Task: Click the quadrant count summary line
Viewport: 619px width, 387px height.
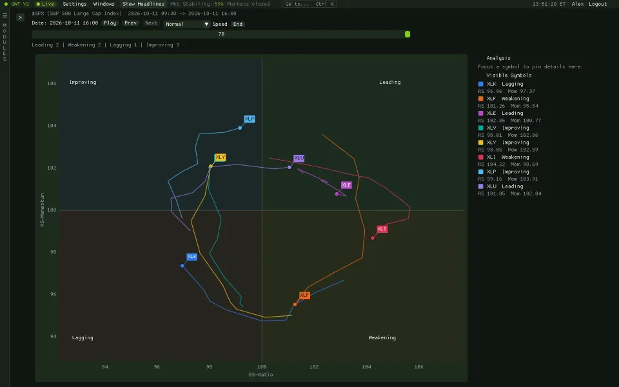Action: pos(105,45)
